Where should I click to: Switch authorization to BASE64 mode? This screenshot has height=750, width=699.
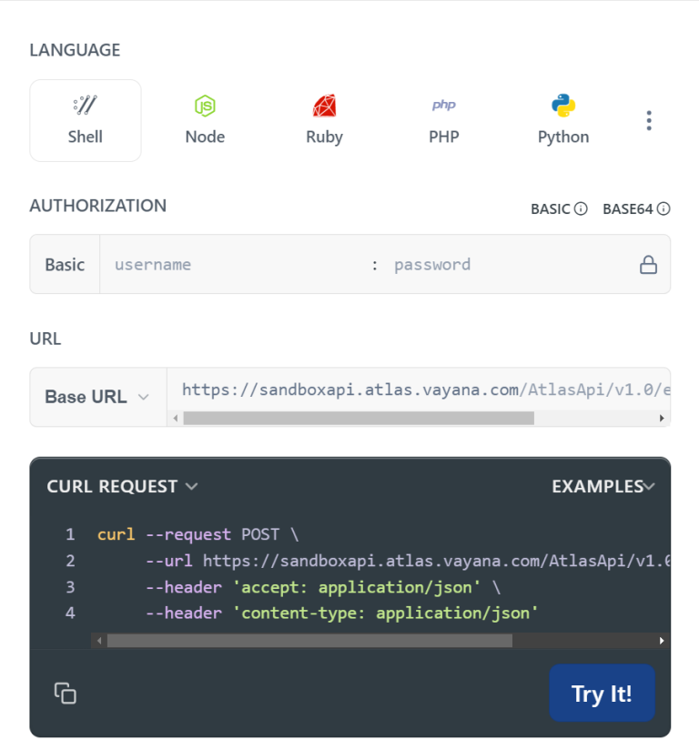coord(629,208)
